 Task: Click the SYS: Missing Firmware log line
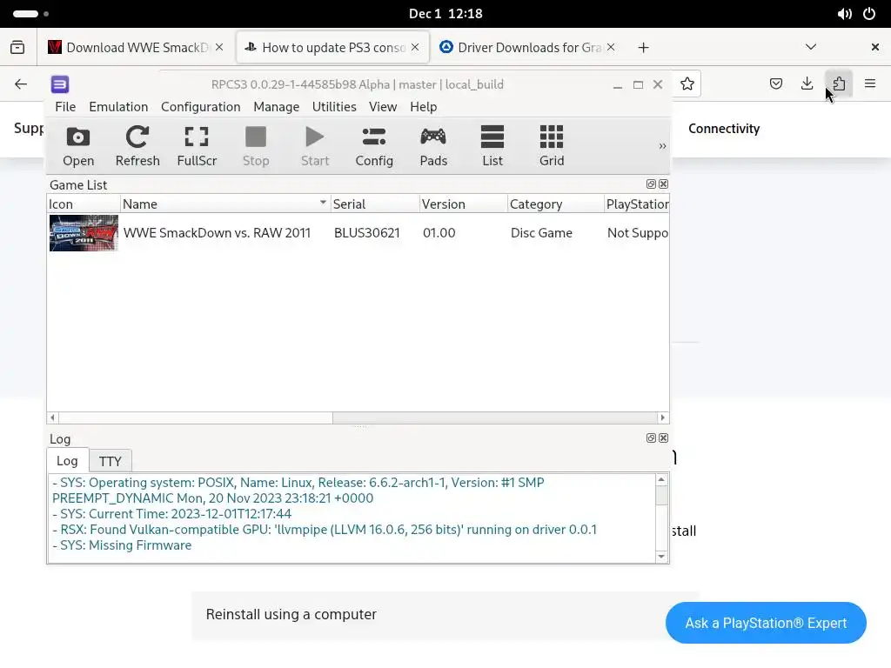click(x=122, y=545)
